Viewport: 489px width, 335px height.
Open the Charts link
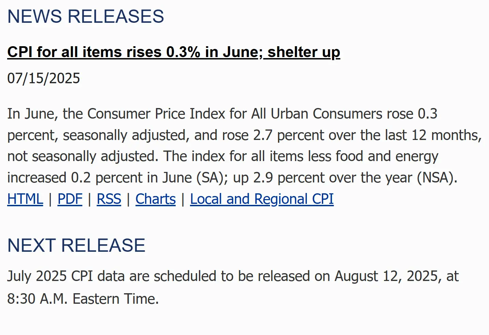(156, 199)
